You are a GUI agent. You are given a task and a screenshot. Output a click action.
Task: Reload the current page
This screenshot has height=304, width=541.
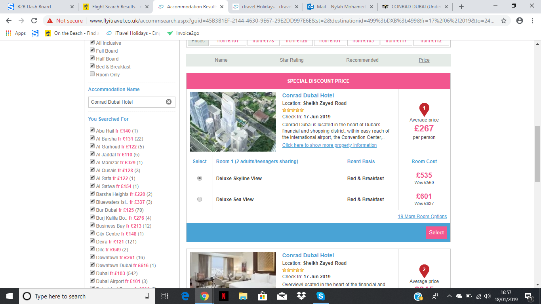[x=34, y=21]
